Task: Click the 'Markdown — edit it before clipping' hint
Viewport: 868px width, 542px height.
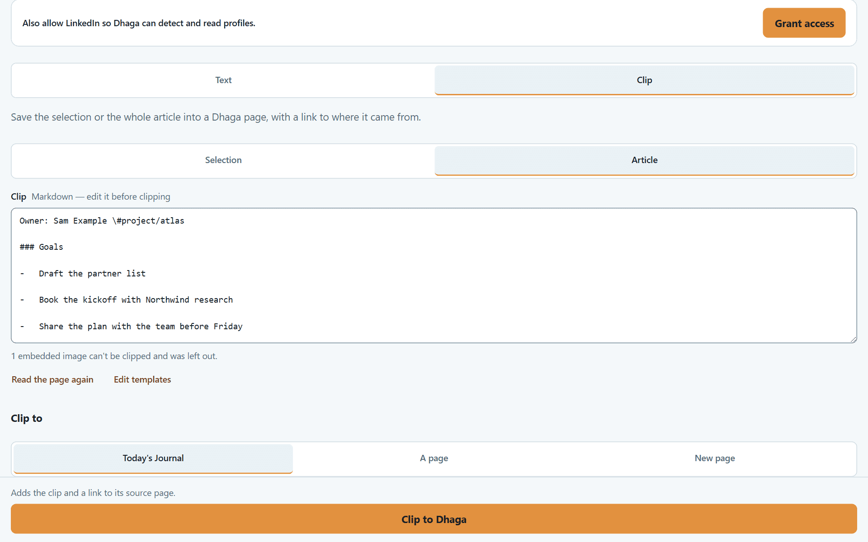Action: pyautogui.click(x=101, y=196)
